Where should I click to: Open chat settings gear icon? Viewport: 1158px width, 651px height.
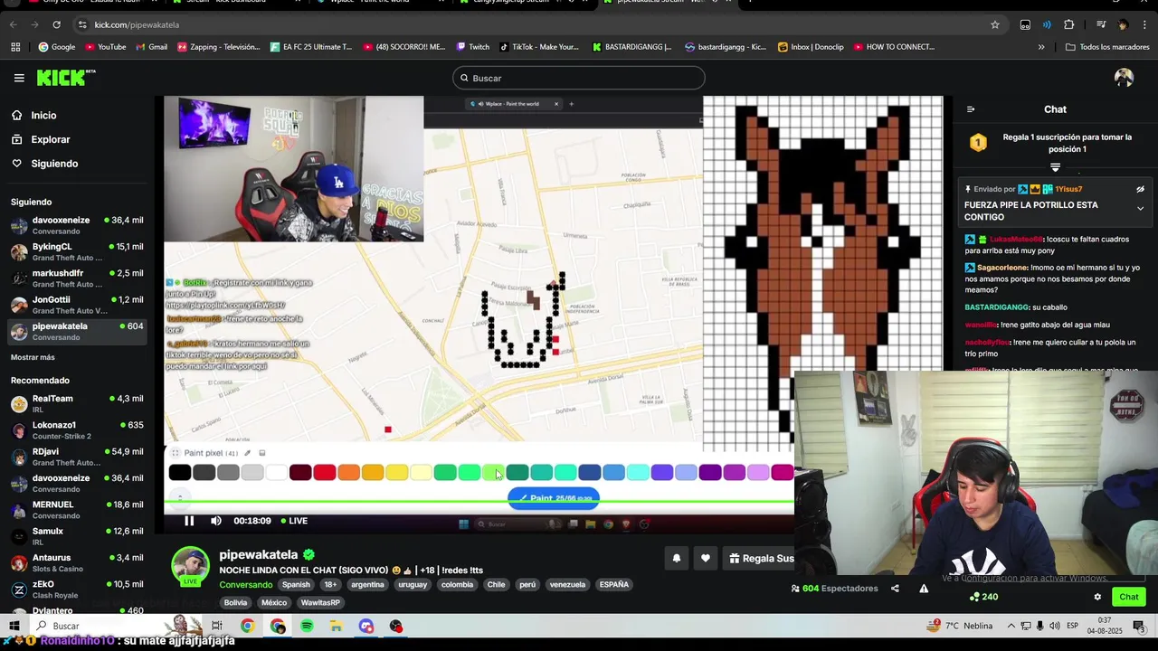pyautogui.click(x=1097, y=597)
